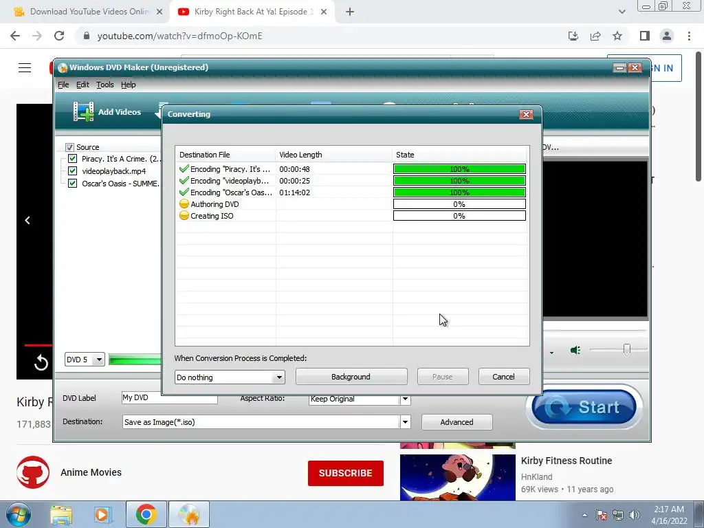The height and width of the screenshot is (528, 704).
Task: Expand the Destination Save as Image dropdown
Action: coord(405,422)
